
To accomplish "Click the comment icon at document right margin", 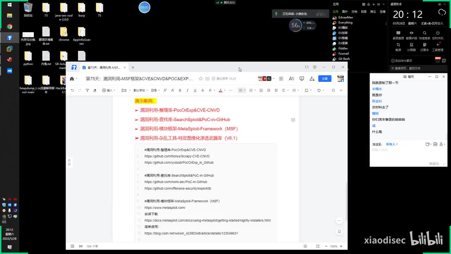I will tap(293, 120).
